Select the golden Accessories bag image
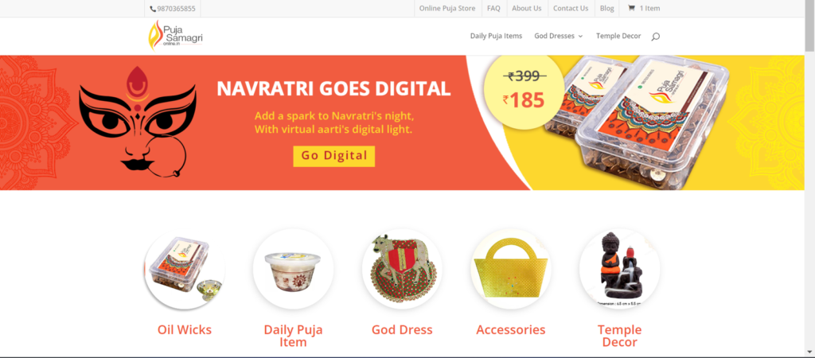This screenshot has width=815, height=358. click(511, 269)
